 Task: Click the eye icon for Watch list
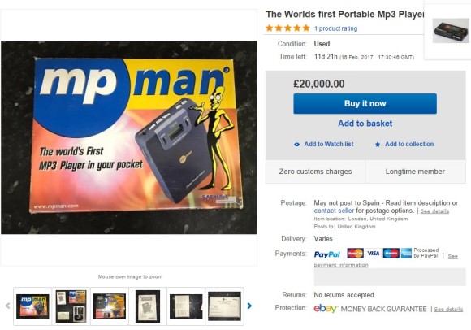click(x=296, y=145)
